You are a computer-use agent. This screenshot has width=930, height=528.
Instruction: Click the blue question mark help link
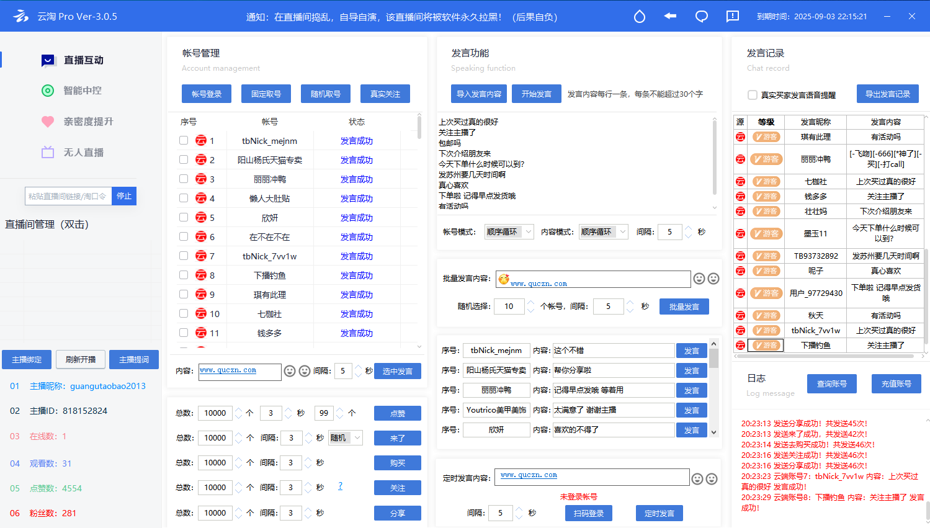tap(340, 486)
